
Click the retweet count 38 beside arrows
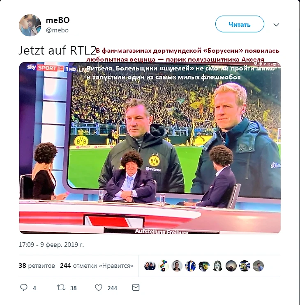pos(73,288)
